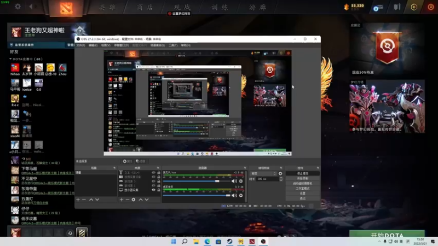Click friend entry 东海帝皇
The height and width of the screenshot is (246, 438).
pyautogui.click(x=43, y=190)
